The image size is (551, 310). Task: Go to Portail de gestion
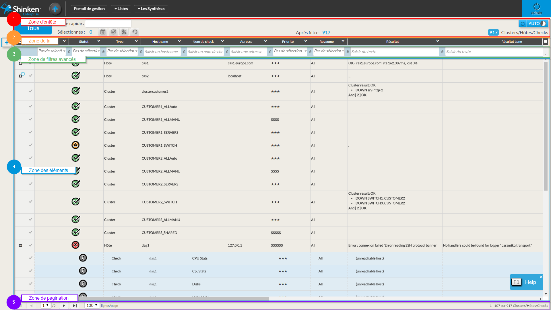pyautogui.click(x=89, y=9)
